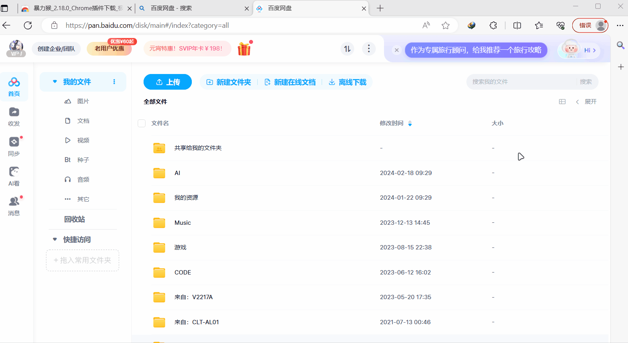Screen dimensions: 628x343
Task: Sort by 修改时间 arrow toggle
Action: 410,123
